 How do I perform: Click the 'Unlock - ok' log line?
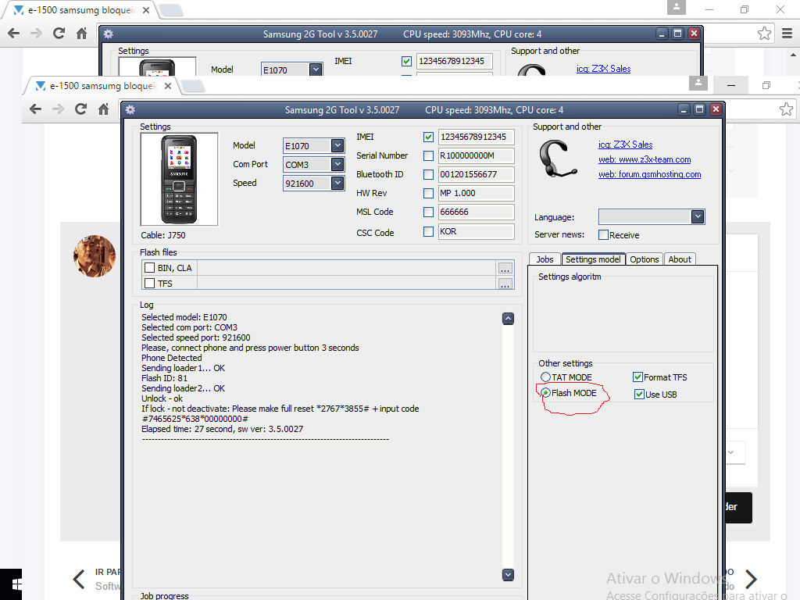tap(162, 398)
